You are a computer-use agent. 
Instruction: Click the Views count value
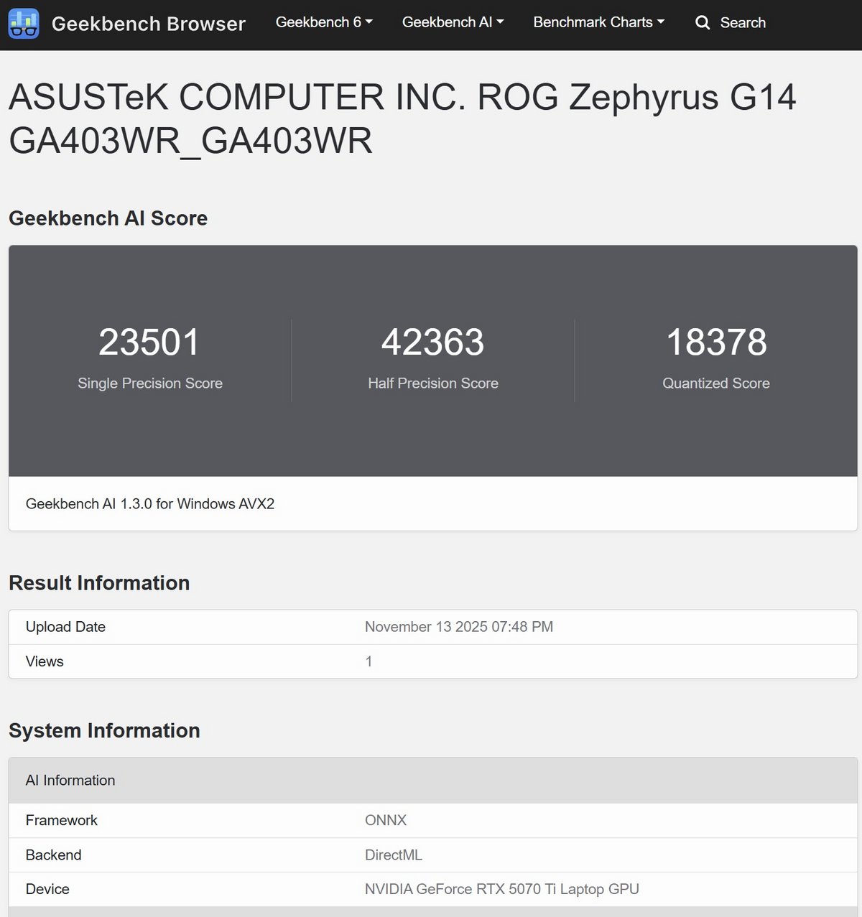[x=369, y=661]
